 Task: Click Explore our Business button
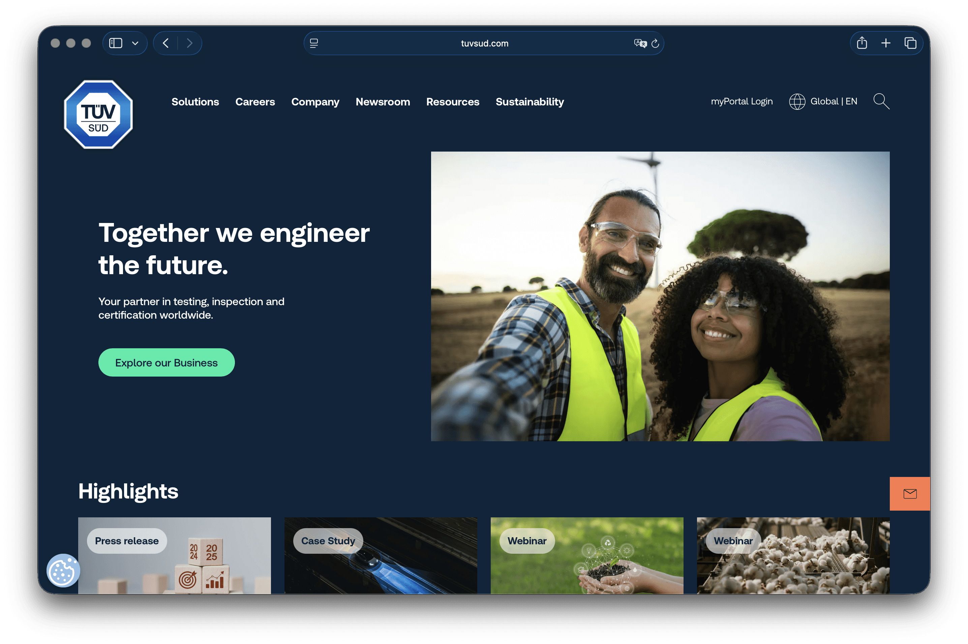pos(167,363)
